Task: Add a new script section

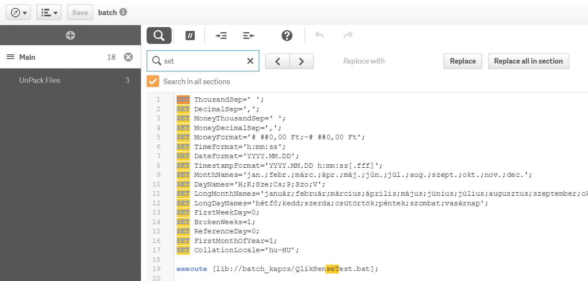Action: [x=71, y=36]
